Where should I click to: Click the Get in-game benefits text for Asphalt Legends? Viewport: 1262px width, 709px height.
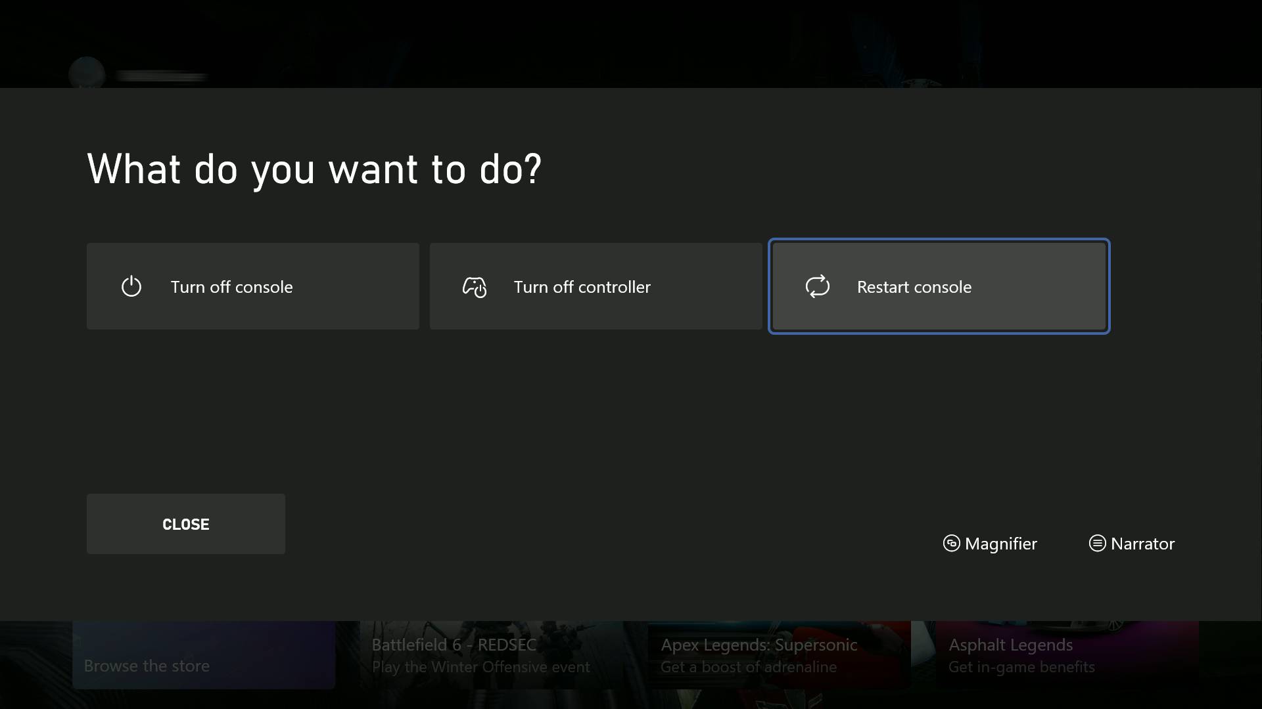point(1020,666)
